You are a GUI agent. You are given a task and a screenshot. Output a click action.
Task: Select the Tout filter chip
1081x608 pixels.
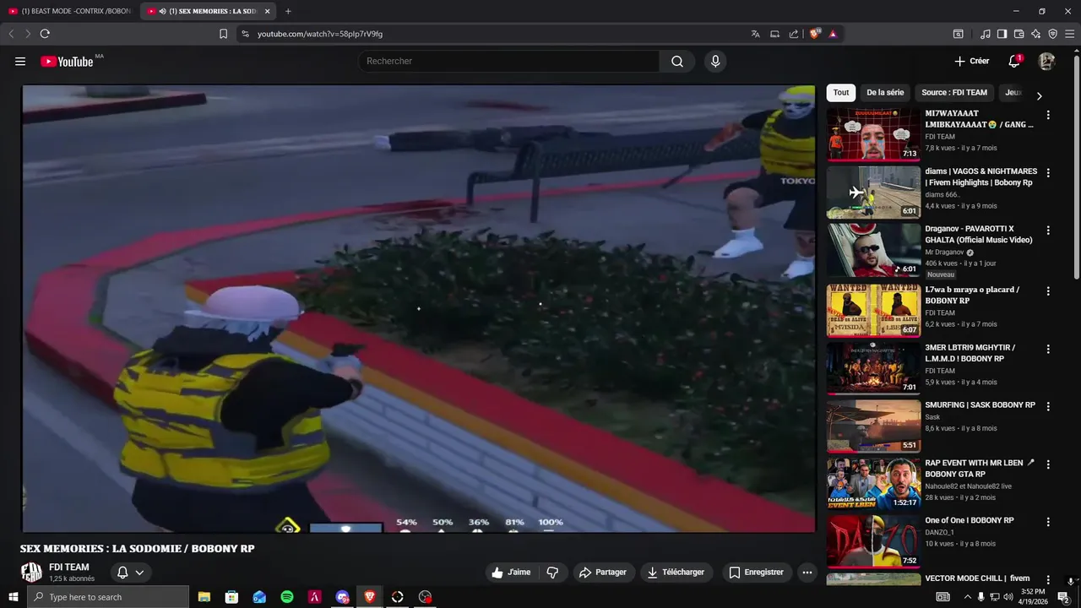[841, 93]
